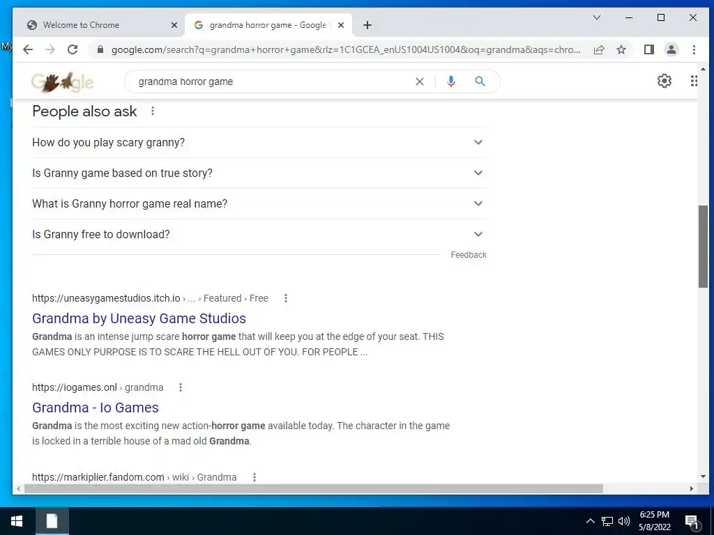
Task: Open more options for markiplier.fandom.com result
Action: (x=255, y=477)
